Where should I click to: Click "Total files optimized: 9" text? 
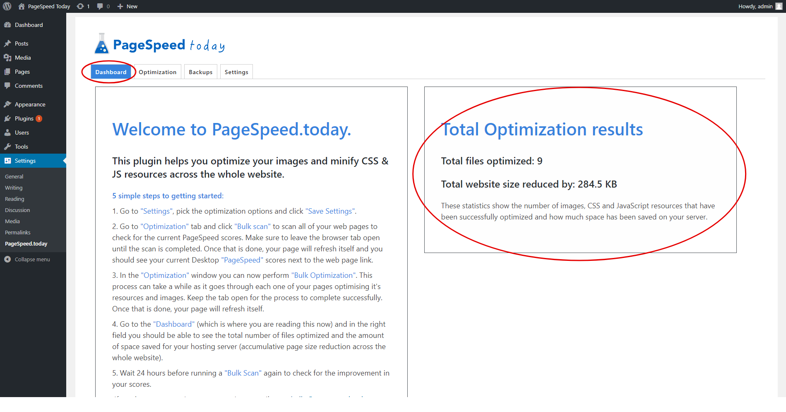(491, 161)
